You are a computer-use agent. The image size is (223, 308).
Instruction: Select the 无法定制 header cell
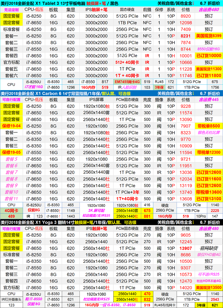click(x=12, y=10)
